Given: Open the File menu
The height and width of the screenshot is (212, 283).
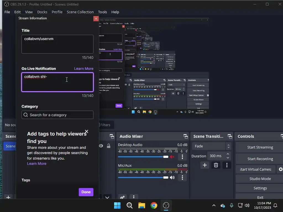Looking at the screenshot, I should click(x=7, y=12).
